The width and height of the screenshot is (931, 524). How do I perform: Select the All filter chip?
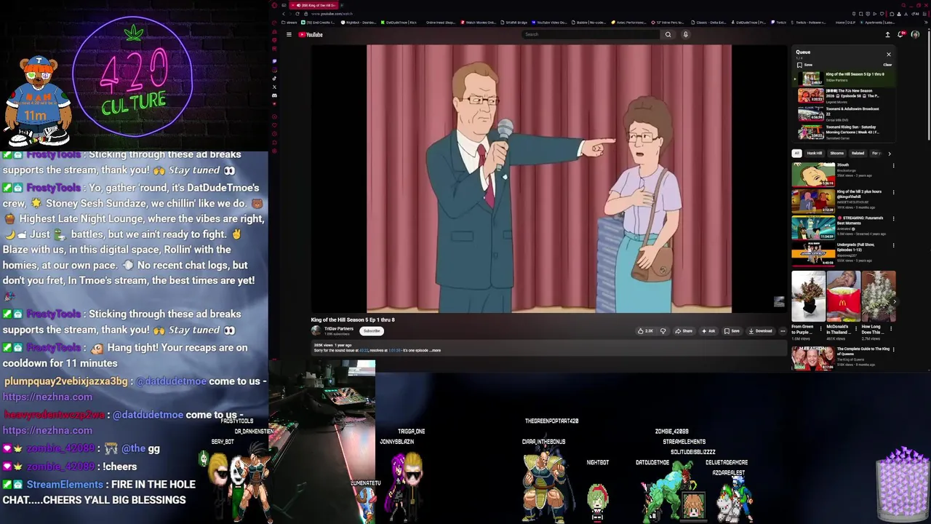coord(796,154)
